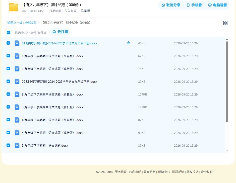Switch to grid view layout icon
236x183 pixels.
(x=225, y=23)
